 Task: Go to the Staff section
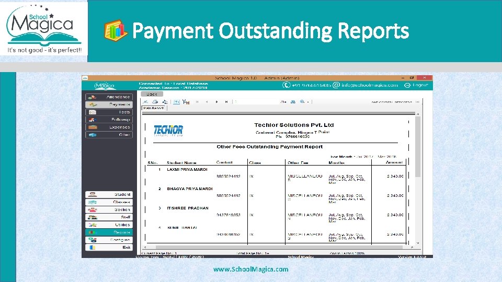click(x=109, y=217)
